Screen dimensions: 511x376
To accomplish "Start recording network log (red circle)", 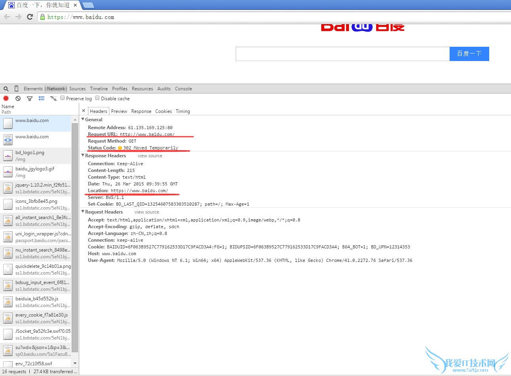I will (6, 98).
